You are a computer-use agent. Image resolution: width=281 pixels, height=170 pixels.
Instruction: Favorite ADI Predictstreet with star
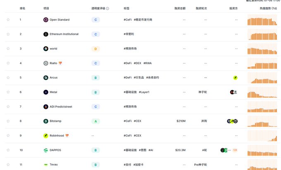(8, 107)
